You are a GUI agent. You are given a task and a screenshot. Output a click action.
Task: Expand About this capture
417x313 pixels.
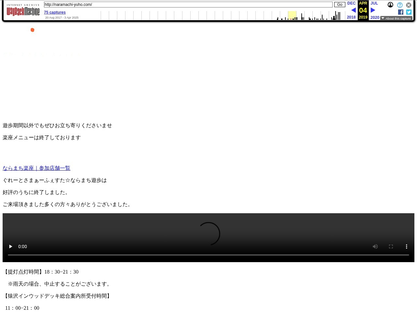point(396,19)
